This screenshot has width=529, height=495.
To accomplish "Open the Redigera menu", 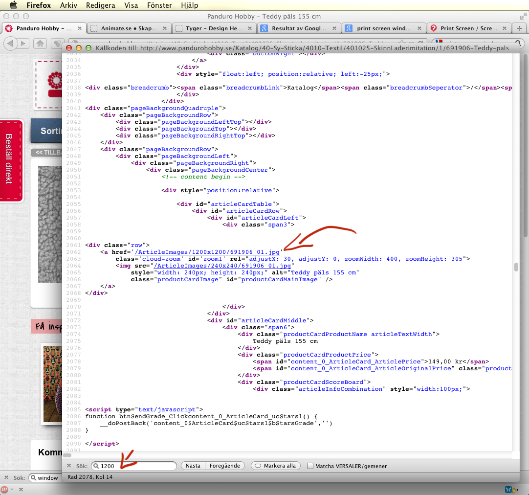I will point(100,5).
